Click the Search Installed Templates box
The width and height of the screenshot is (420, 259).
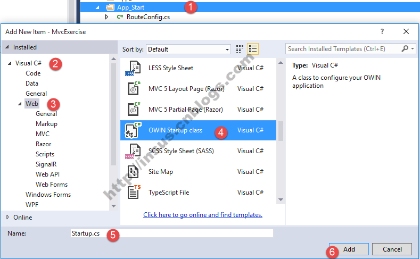(x=343, y=49)
